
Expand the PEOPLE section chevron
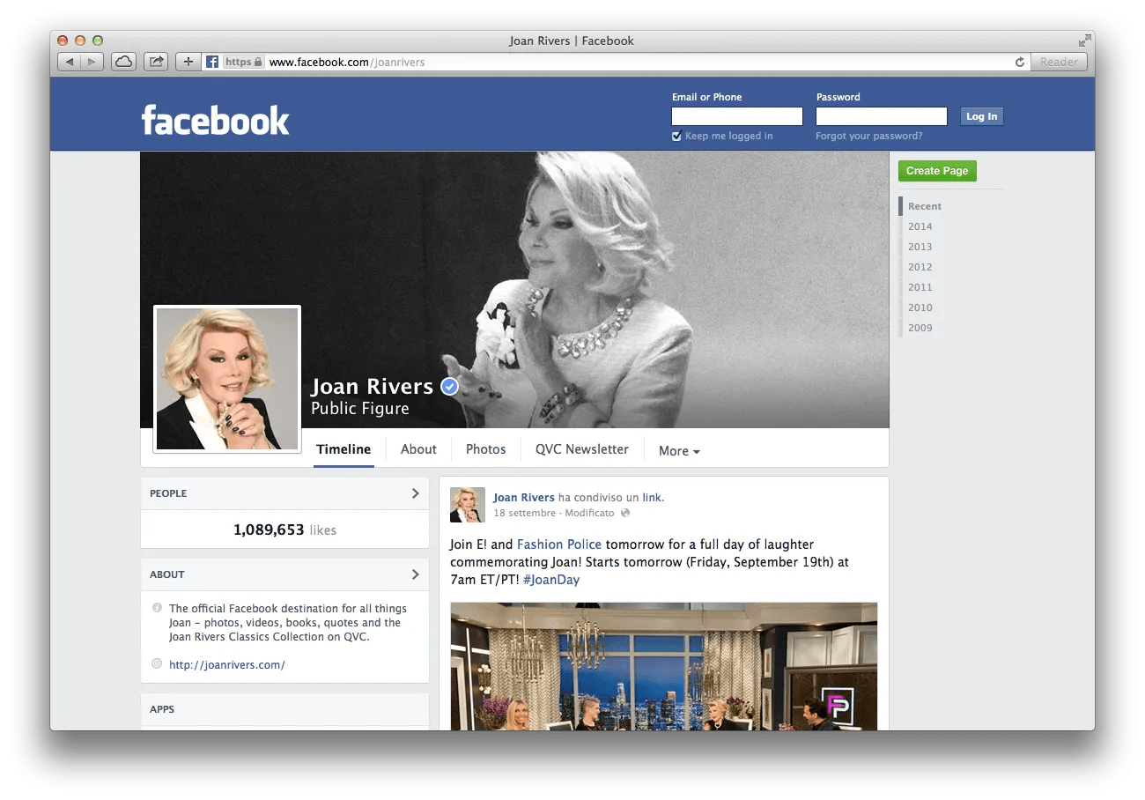tap(416, 493)
